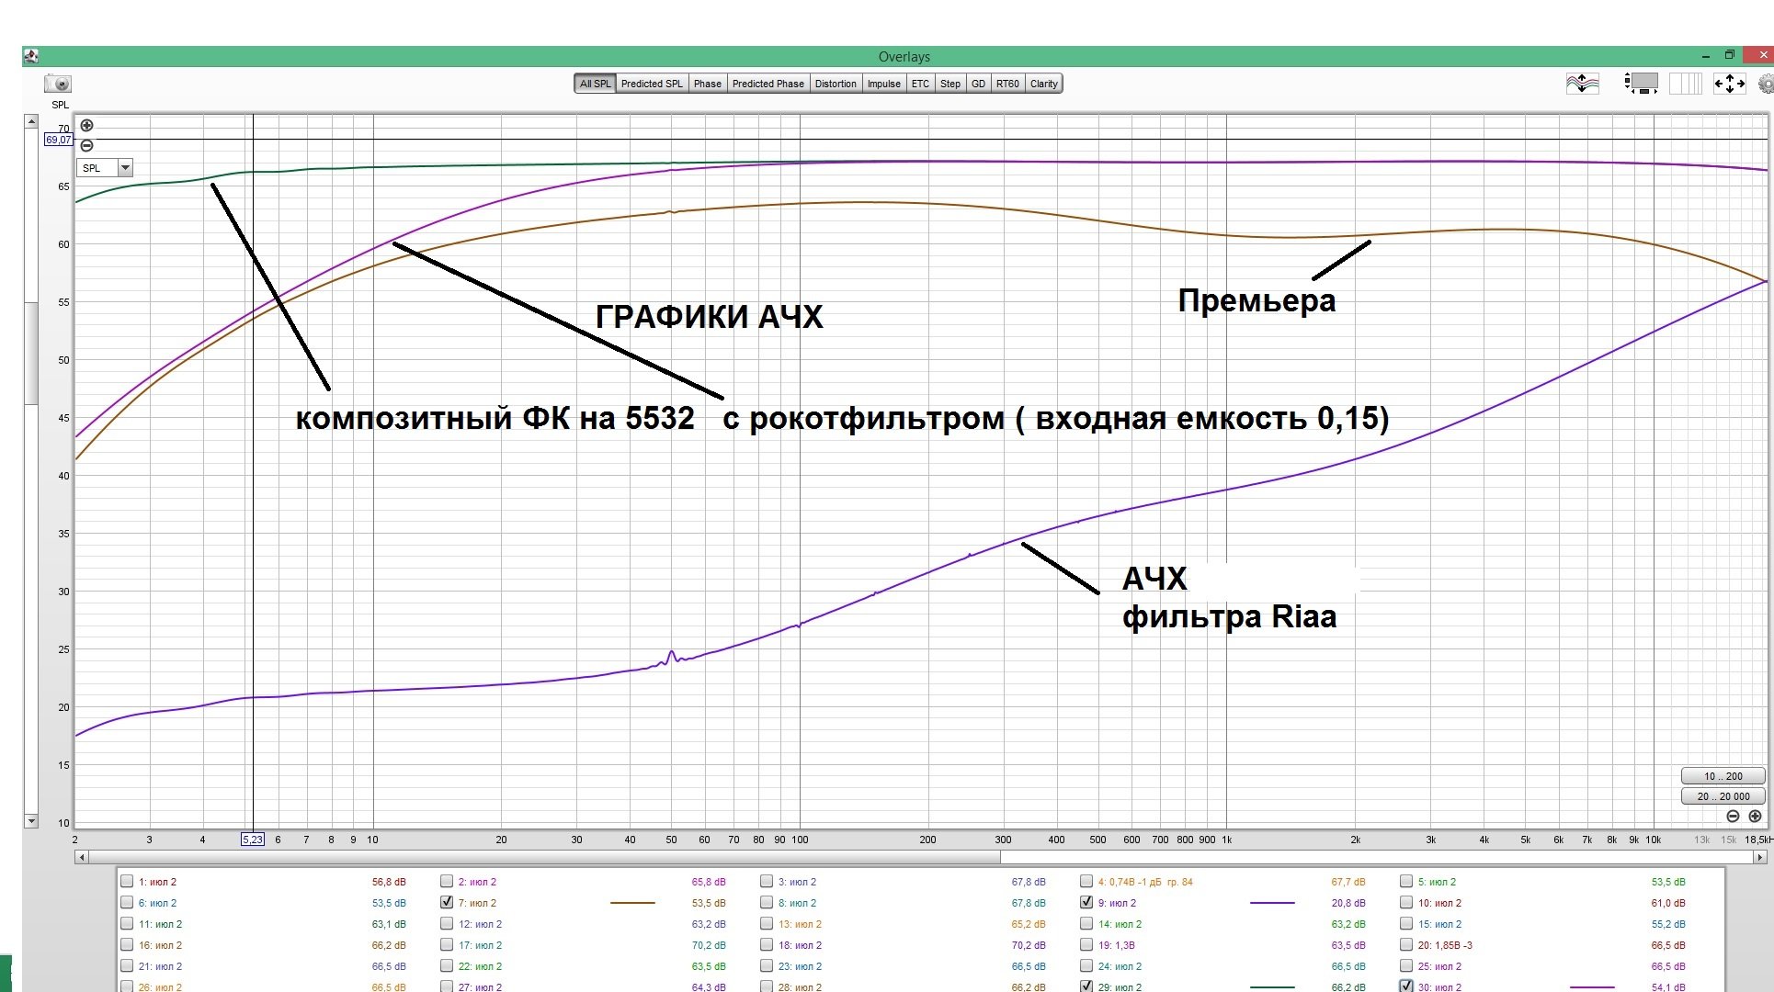The image size is (1774, 992).
Task: Click the violet line swatch of trace 30
Action: point(1592,987)
